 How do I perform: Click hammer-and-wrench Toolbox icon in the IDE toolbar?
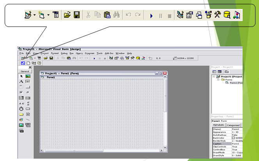coord(133,58)
